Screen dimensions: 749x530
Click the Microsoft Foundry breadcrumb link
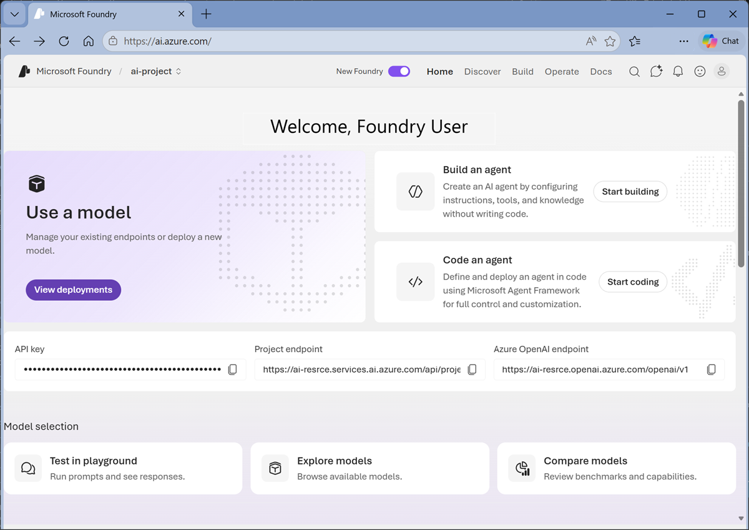74,71
